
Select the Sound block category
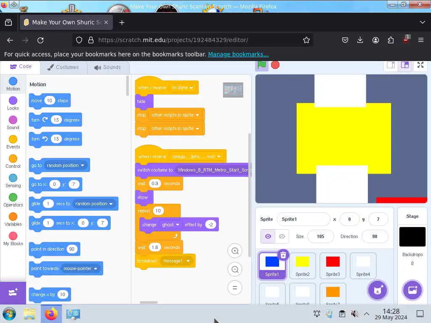pyautogui.click(x=13, y=123)
